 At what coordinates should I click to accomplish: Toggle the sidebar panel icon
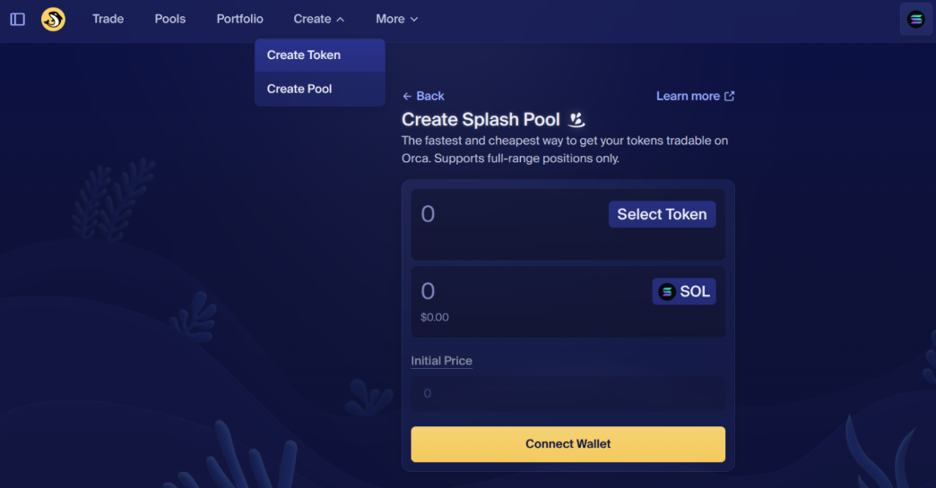[17, 19]
